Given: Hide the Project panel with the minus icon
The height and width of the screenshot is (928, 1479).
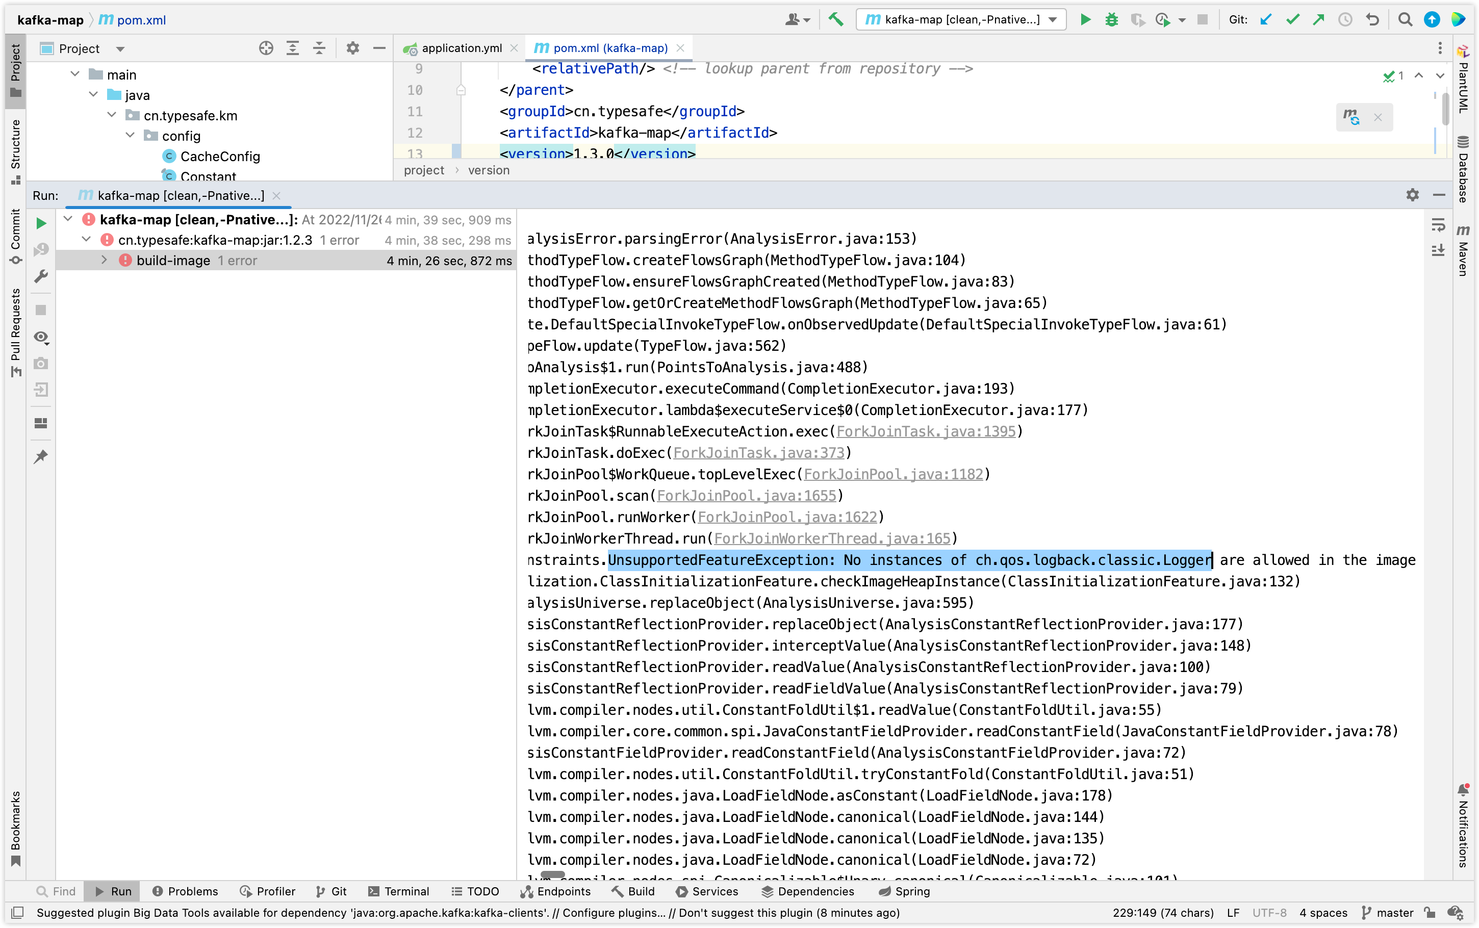Looking at the screenshot, I should point(379,48).
